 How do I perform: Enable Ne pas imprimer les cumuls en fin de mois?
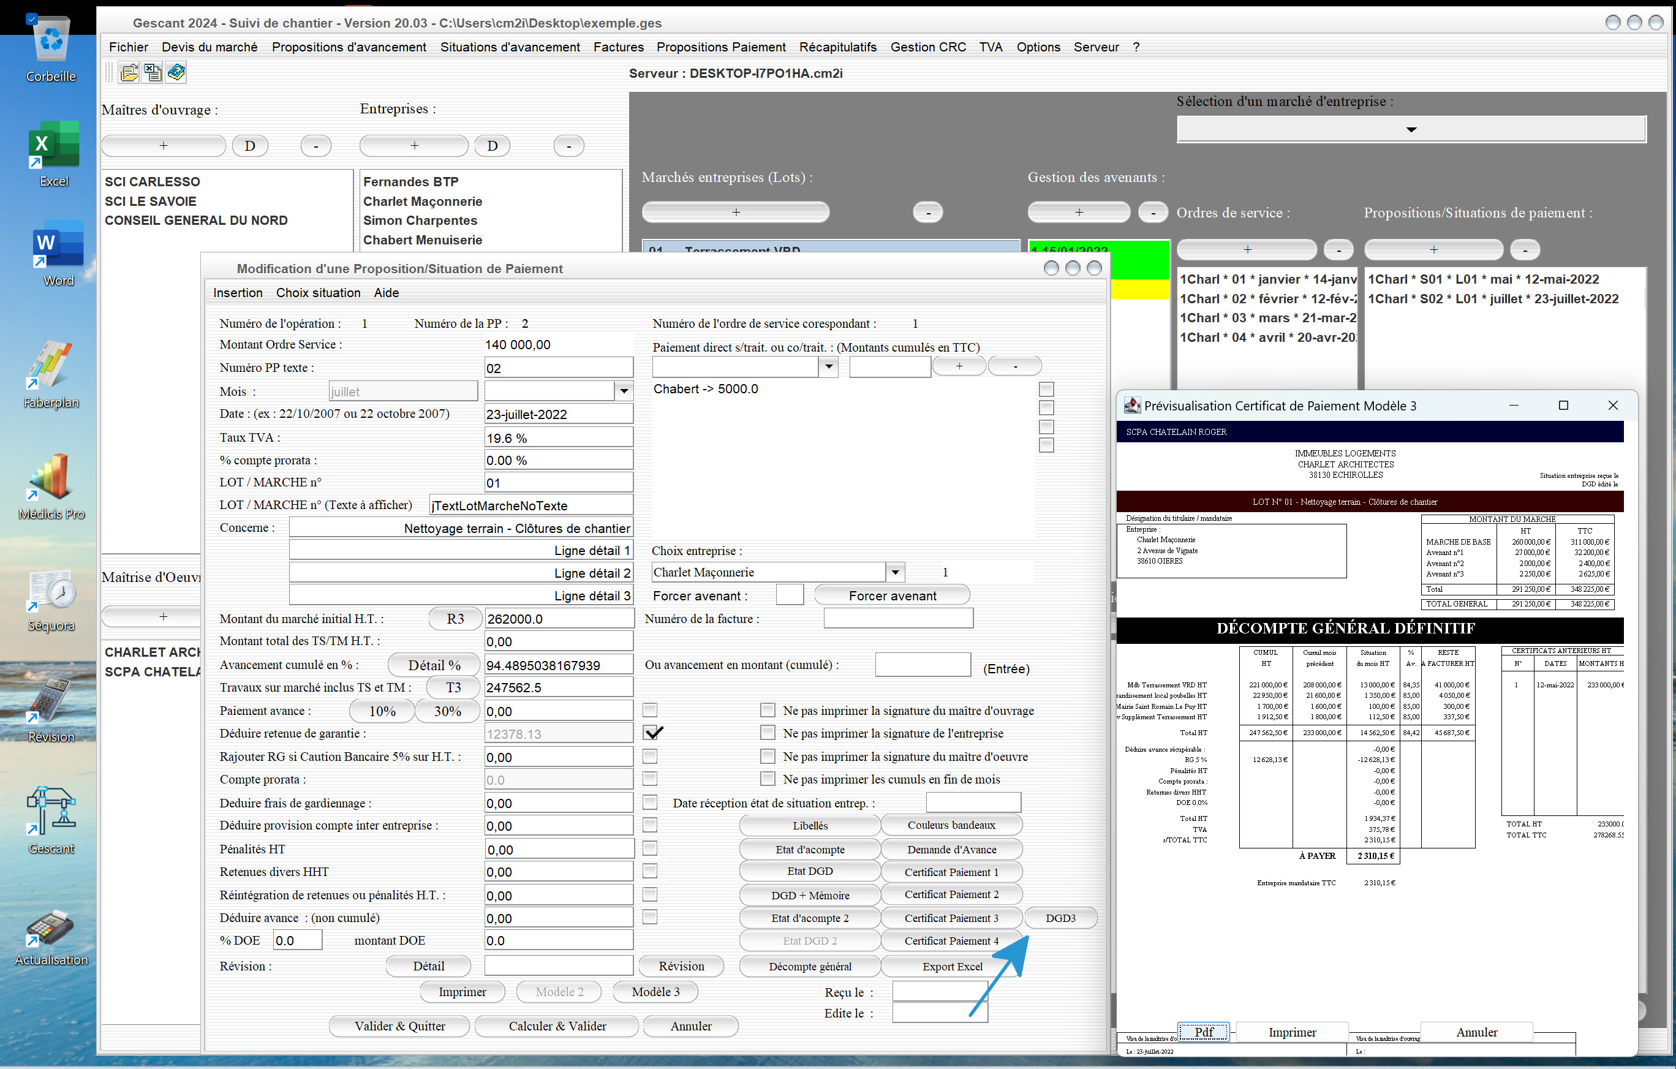(767, 779)
